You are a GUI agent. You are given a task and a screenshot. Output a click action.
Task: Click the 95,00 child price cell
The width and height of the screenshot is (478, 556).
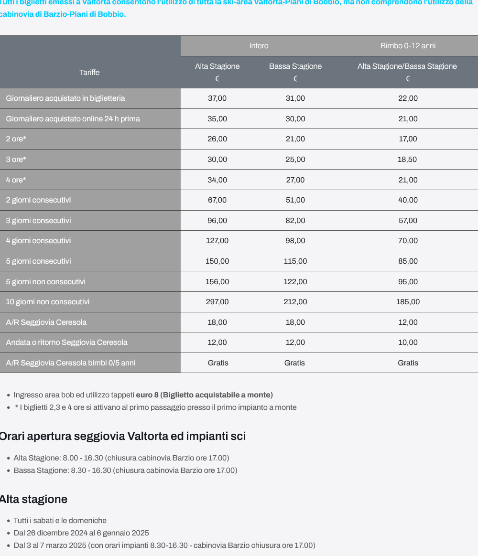(x=408, y=282)
